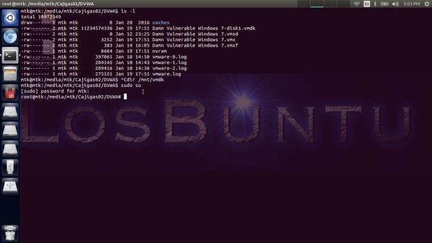Open the Wi-Fi network indicator
The width and height of the screenshot is (432, 243).
tap(356, 4)
